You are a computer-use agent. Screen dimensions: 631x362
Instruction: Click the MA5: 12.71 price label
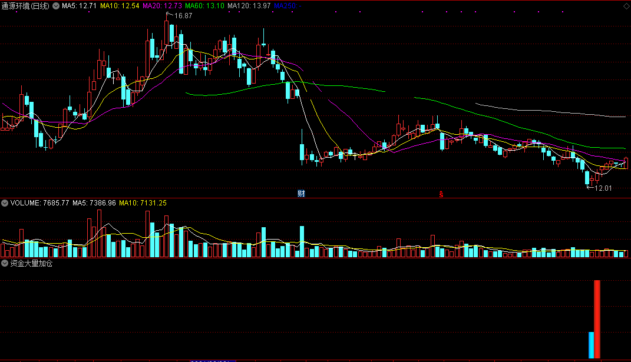80,6
